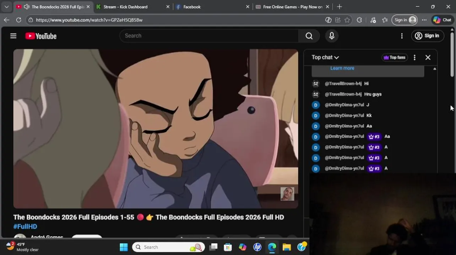This screenshot has height=255, width=456.
Task: Select TravellBrown-h4j's 'Hru guys' message
Action: point(373,94)
